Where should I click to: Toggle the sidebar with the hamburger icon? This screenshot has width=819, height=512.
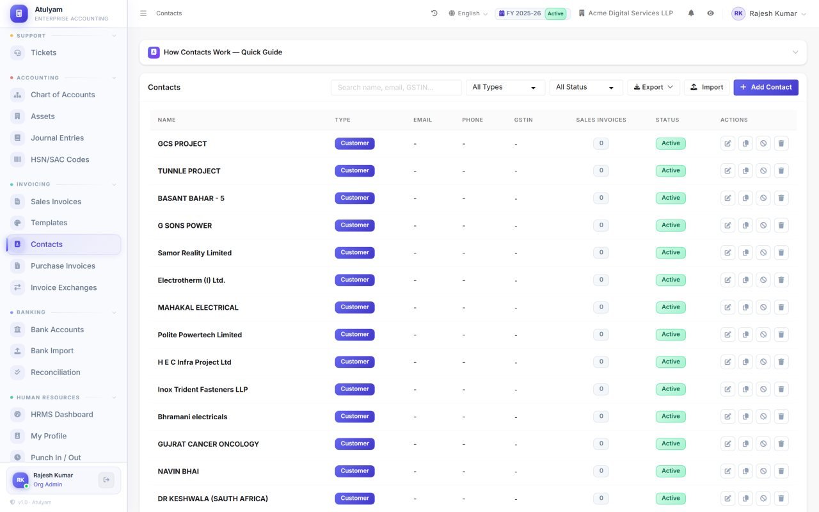(x=143, y=13)
